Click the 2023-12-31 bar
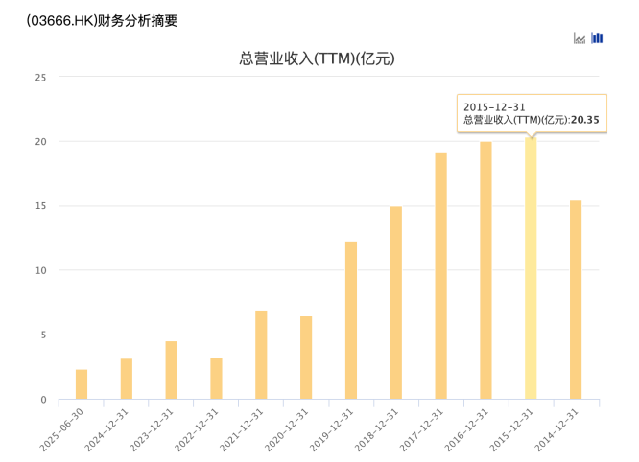The width and height of the screenshot is (639, 462). click(x=171, y=370)
